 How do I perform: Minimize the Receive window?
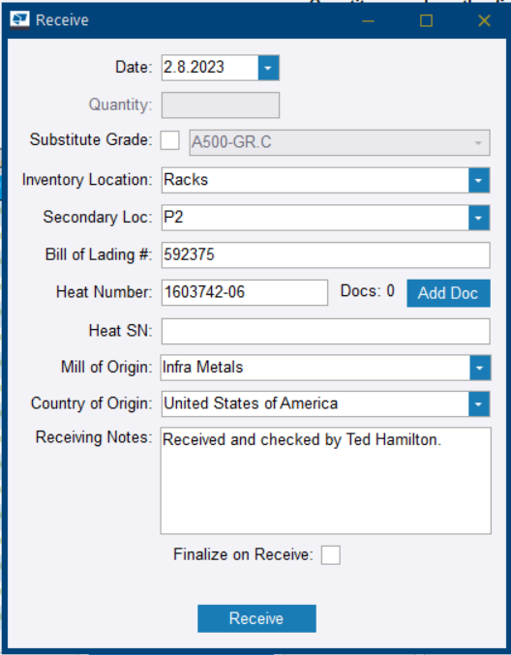(x=368, y=20)
